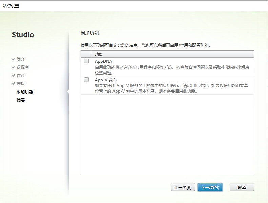Click the checkmark icon beside 许可
This screenshot has width=268, height=203.
[14, 75]
